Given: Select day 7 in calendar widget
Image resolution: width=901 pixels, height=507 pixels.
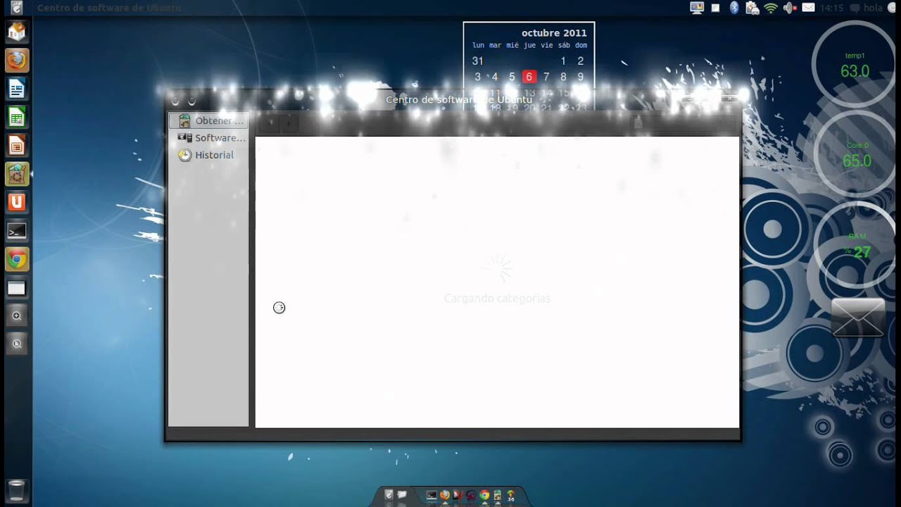Looking at the screenshot, I should [546, 77].
